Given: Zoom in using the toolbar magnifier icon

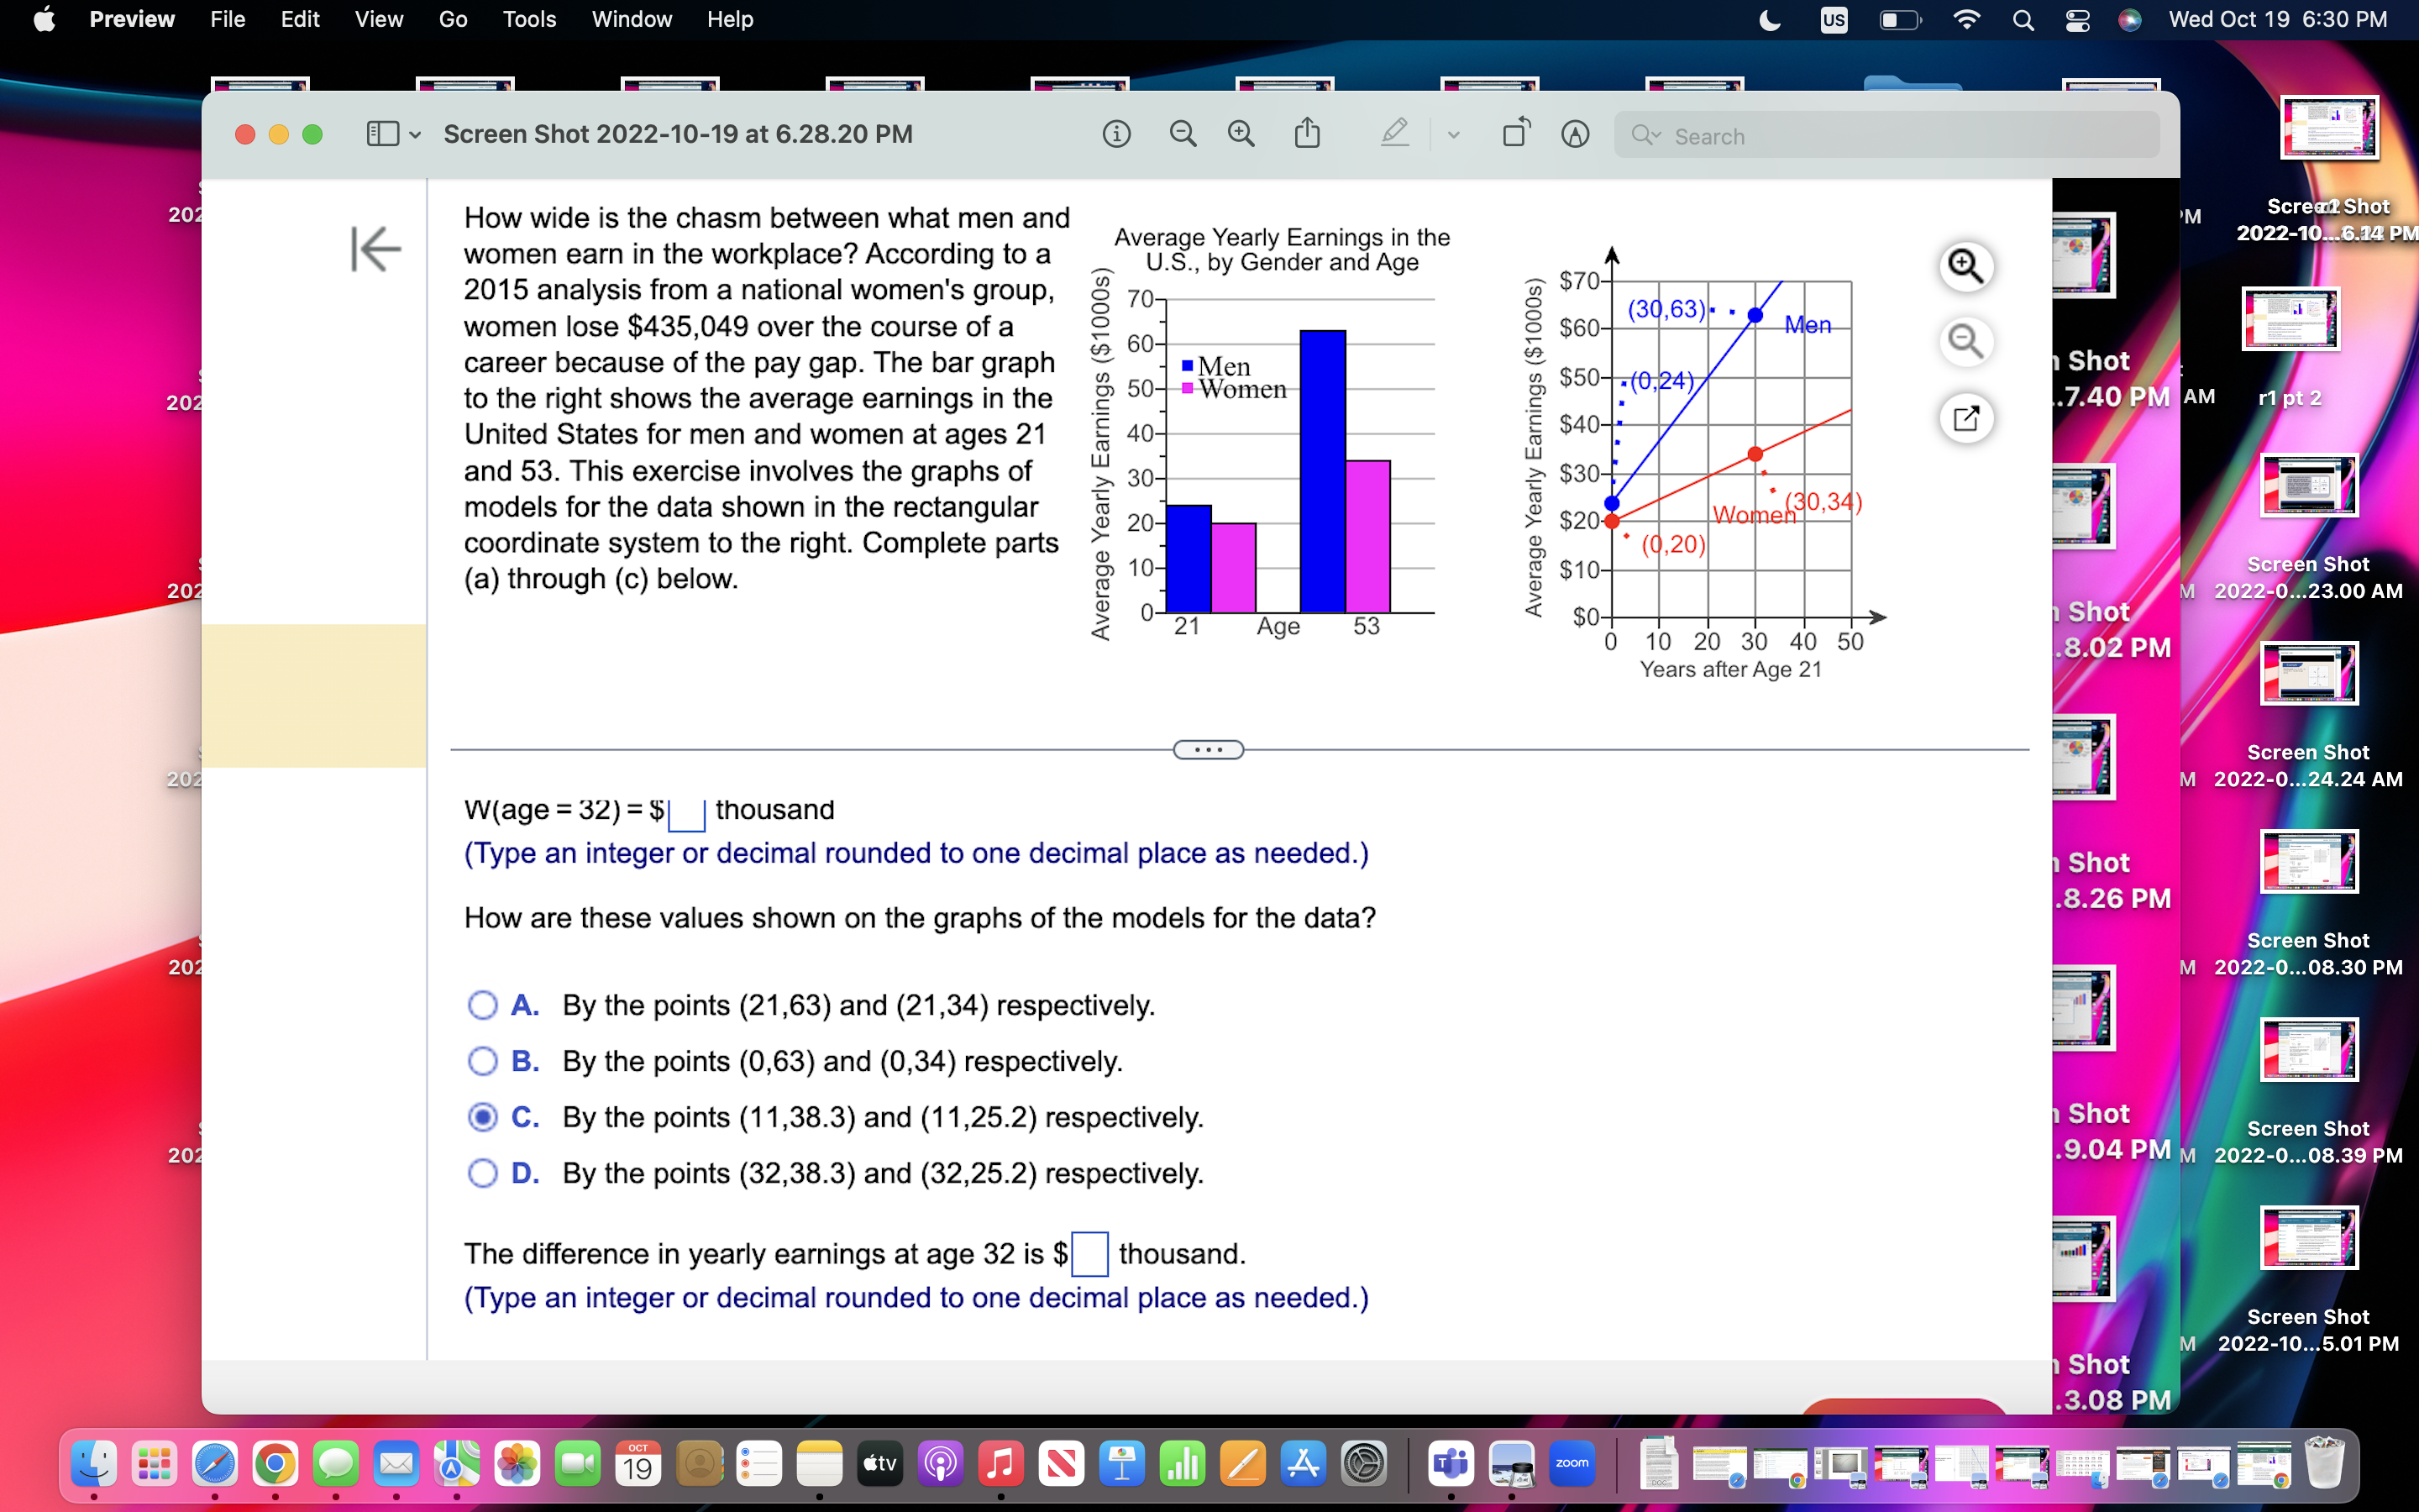Looking at the screenshot, I should [1241, 134].
